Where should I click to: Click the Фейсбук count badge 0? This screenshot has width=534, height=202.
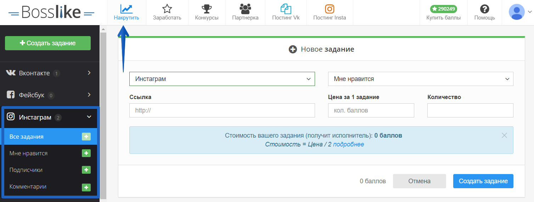[x=51, y=96]
